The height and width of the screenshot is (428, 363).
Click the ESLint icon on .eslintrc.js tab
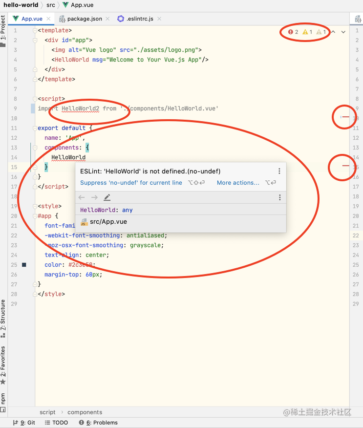click(120, 19)
